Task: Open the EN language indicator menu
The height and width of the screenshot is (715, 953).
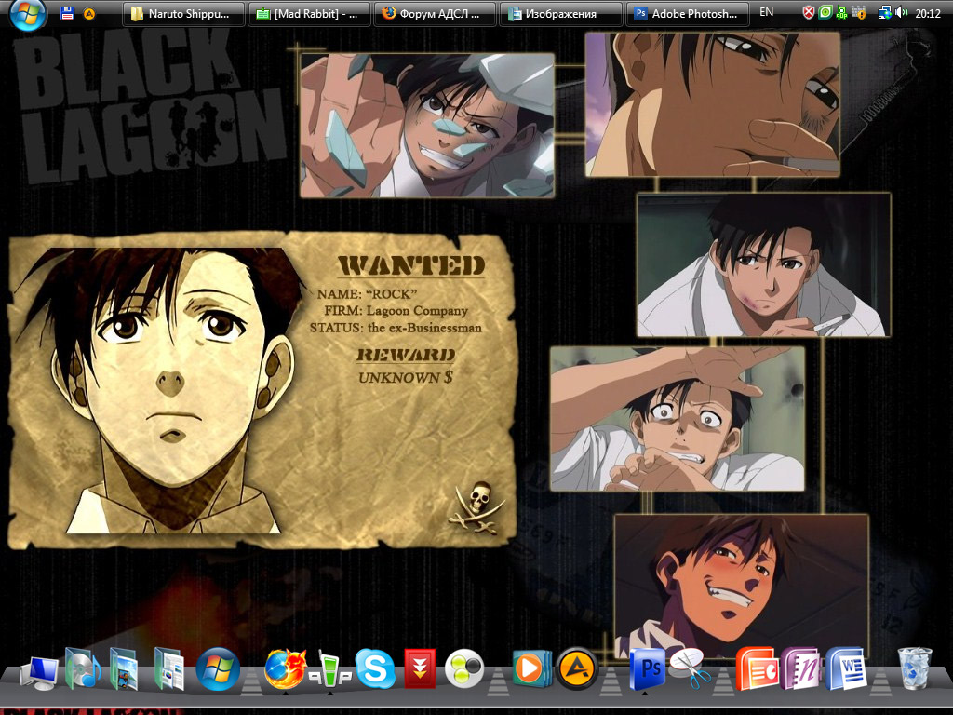Action: [766, 13]
